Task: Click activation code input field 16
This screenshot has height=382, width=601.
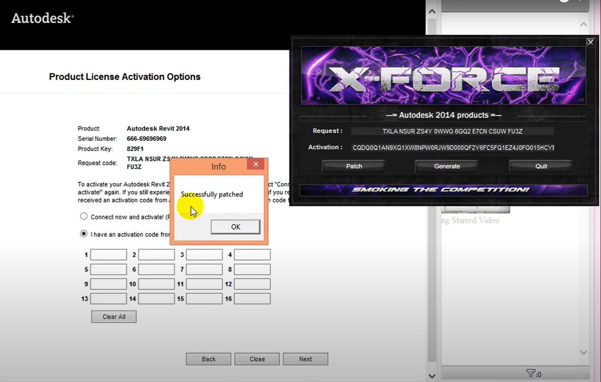Action: pyautogui.click(x=252, y=299)
